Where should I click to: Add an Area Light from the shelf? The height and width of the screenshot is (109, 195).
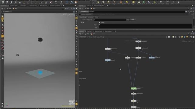click(x=108, y=2)
